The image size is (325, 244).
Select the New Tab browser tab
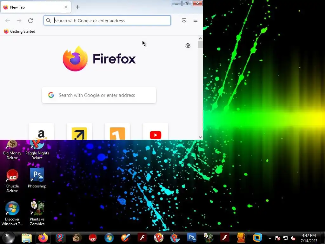(36, 7)
